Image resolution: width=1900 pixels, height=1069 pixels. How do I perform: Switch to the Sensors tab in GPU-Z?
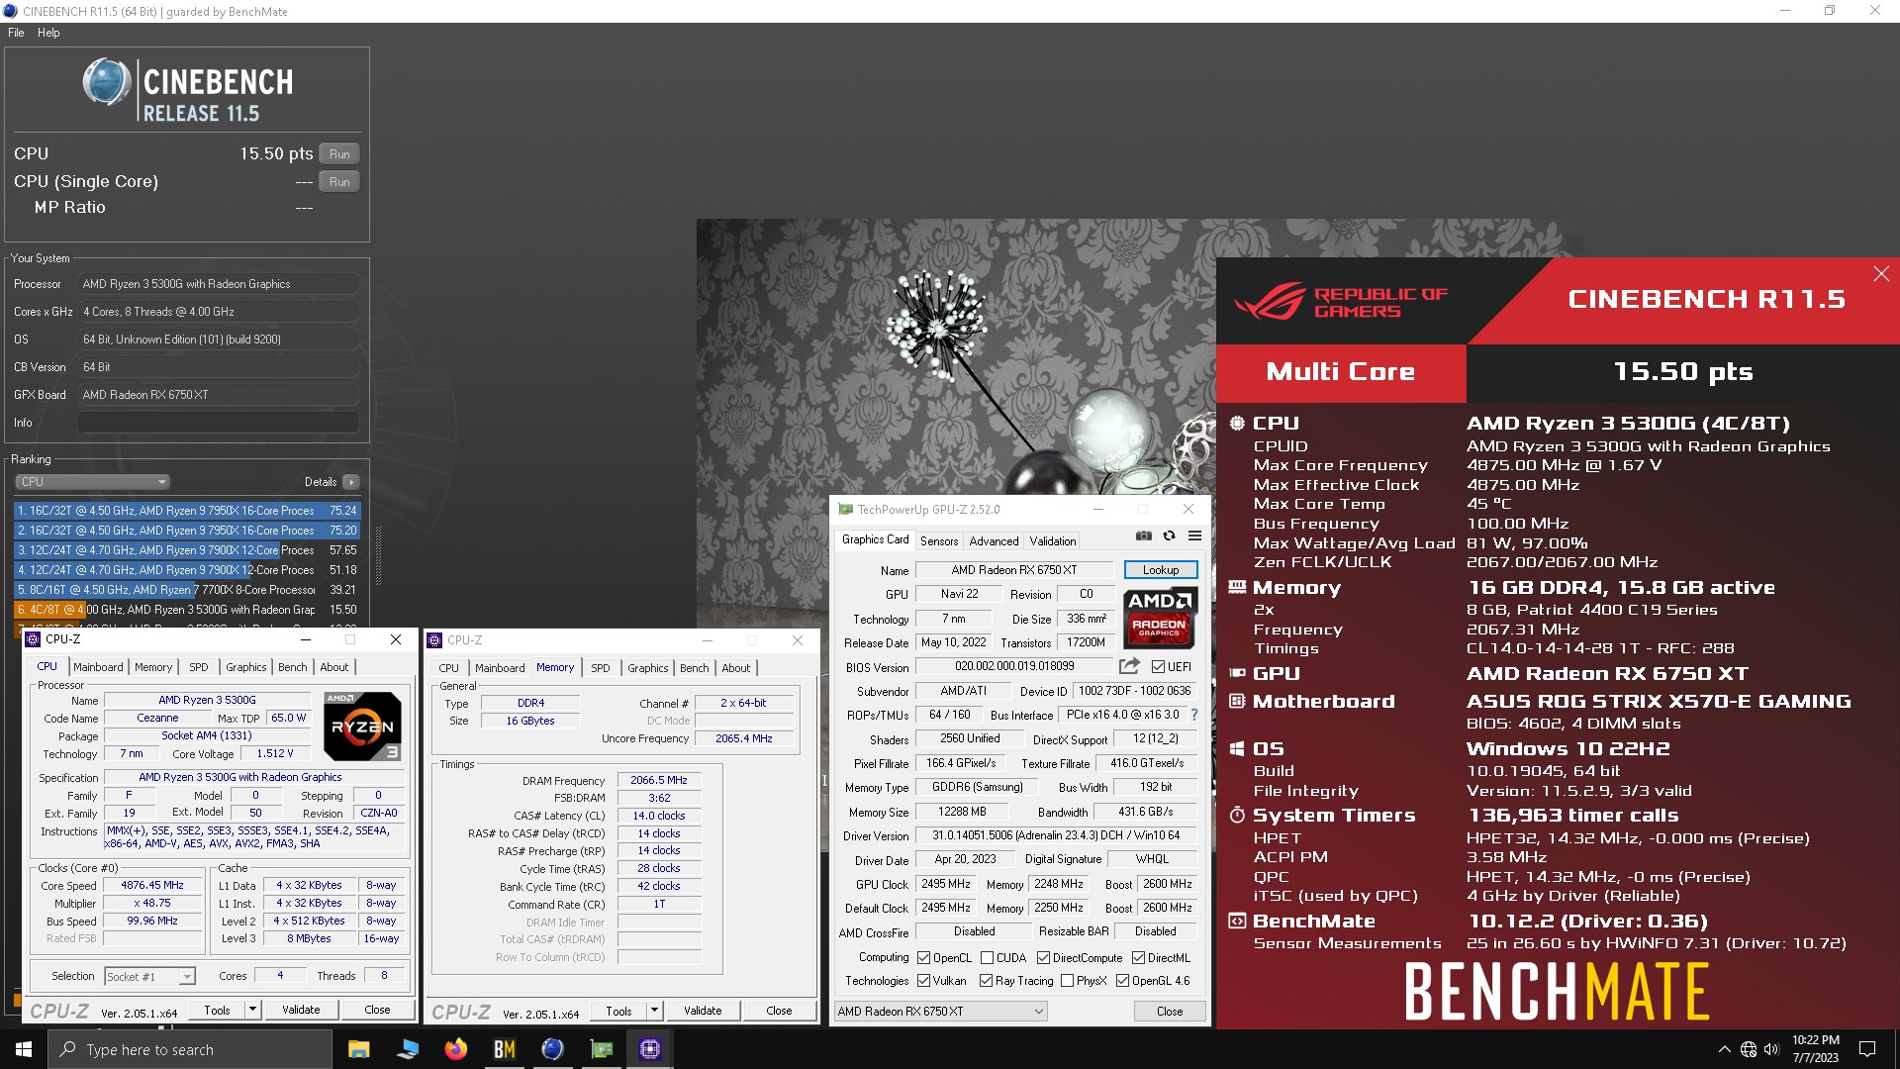click(939, 541)
